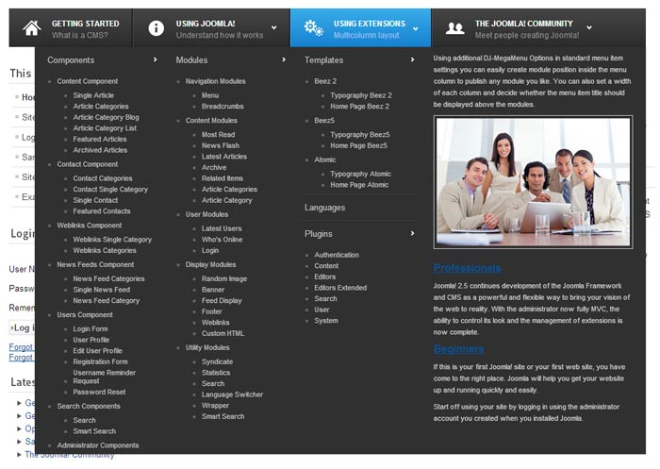660x469 pixels.
Task: Open Article Category Blog link
Action: tap(106, 118)
